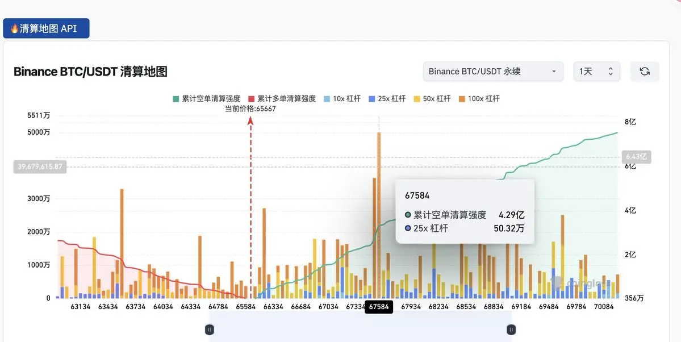Click the 69484 x-axis label

[549, 307]
